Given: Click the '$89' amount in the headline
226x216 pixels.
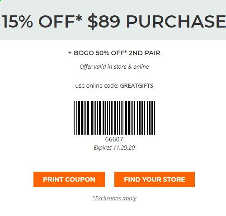Looking at the screenshot, I should [104, 22].
